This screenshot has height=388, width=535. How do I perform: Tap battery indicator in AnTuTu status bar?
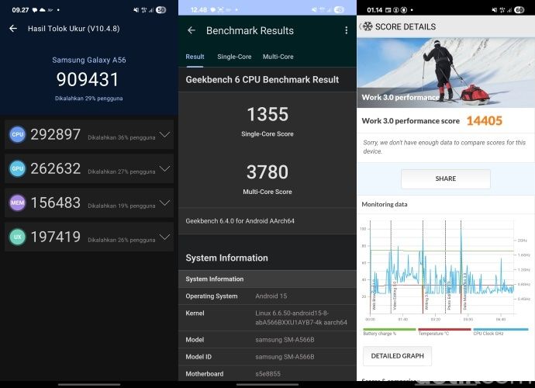click(160, 10)
